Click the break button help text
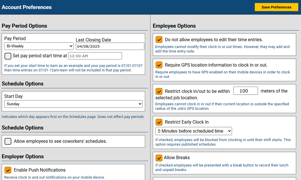 (x=222, y=167)
